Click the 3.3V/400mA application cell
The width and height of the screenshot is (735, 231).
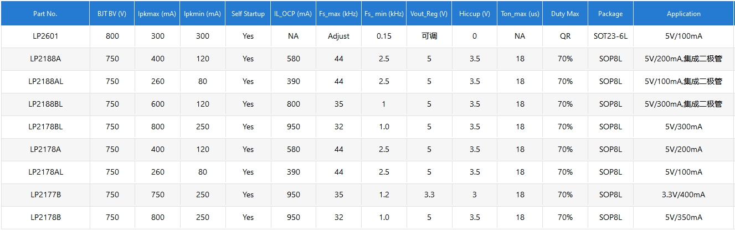click(683, 195)
